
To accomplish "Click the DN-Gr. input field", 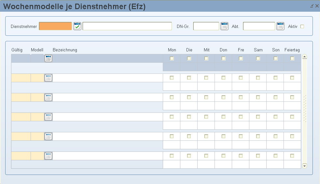I will tap(206, 26).
